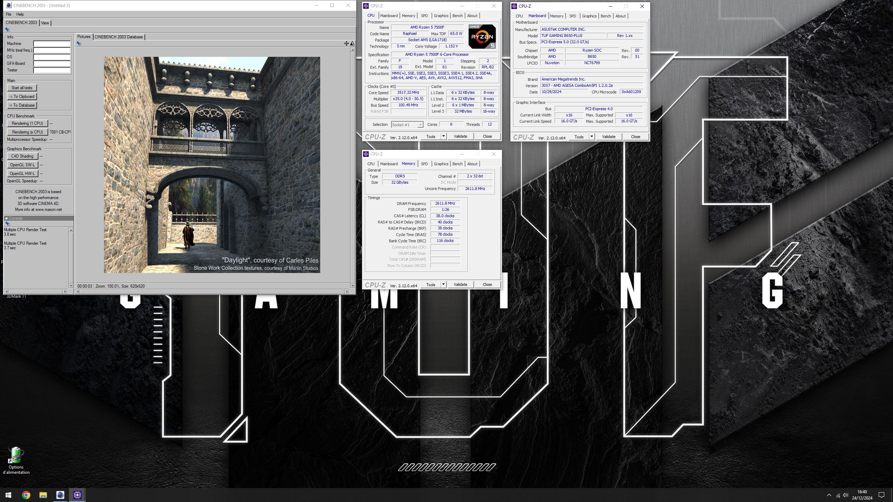893x502 pixels.
Task: Click the pin icon under the Pictures tab
Action: (x=79, y=44)
